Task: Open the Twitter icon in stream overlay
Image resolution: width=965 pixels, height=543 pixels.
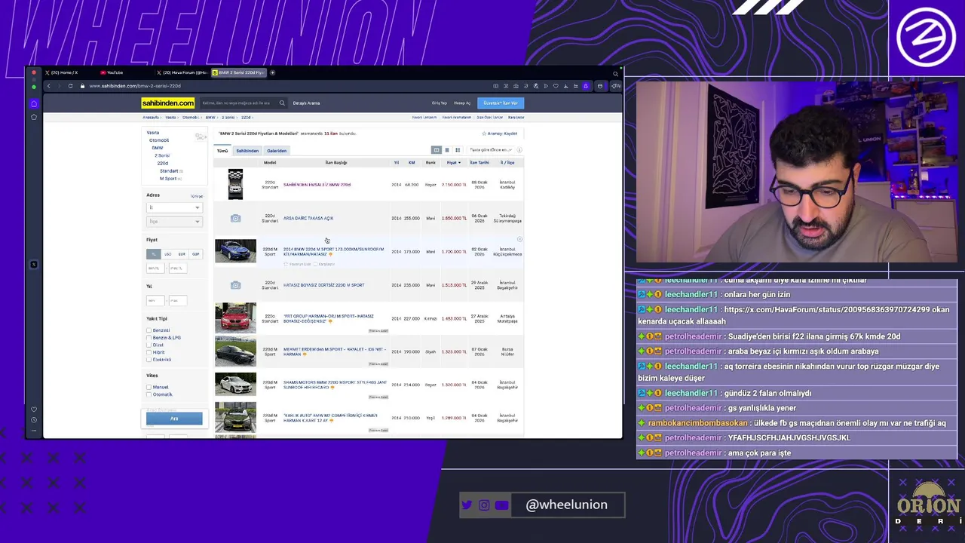Action: point(467,505)
